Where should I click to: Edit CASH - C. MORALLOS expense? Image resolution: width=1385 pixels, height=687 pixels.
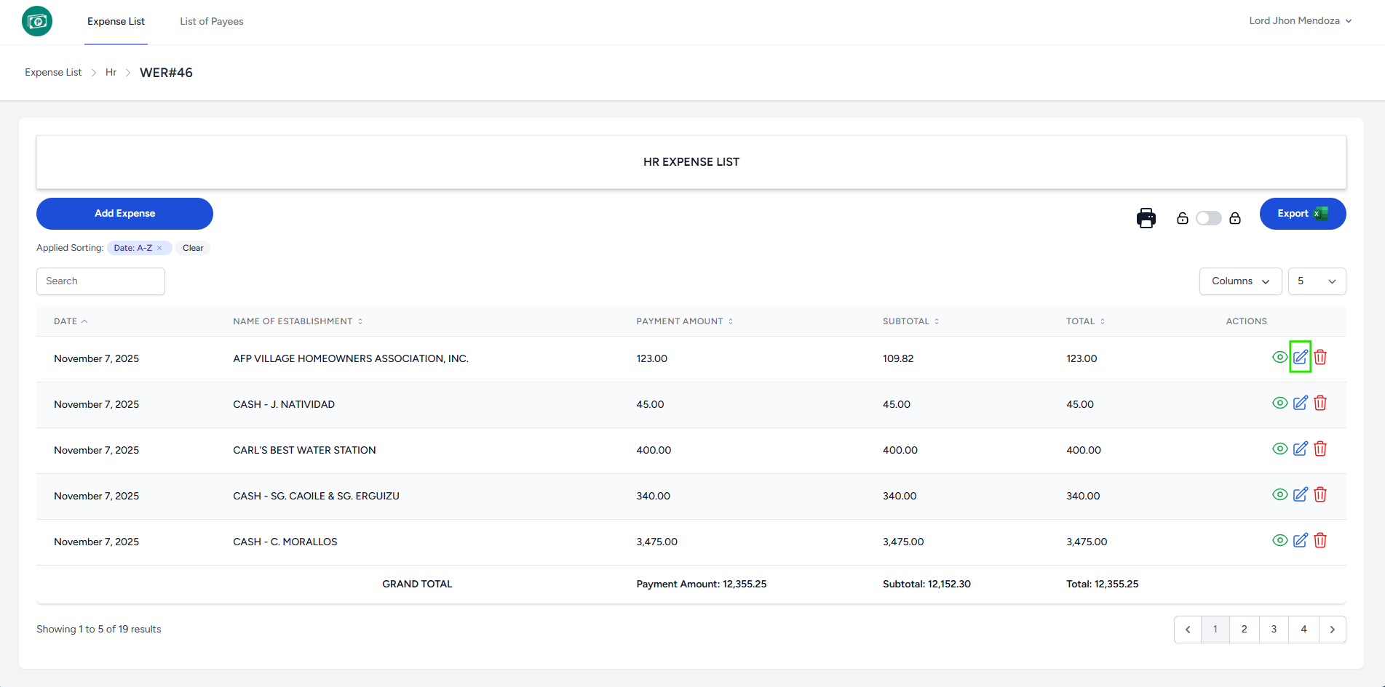click(x=1301, y=540)
